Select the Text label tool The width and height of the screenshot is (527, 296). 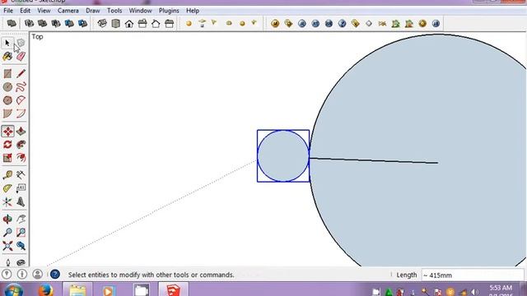21,188
